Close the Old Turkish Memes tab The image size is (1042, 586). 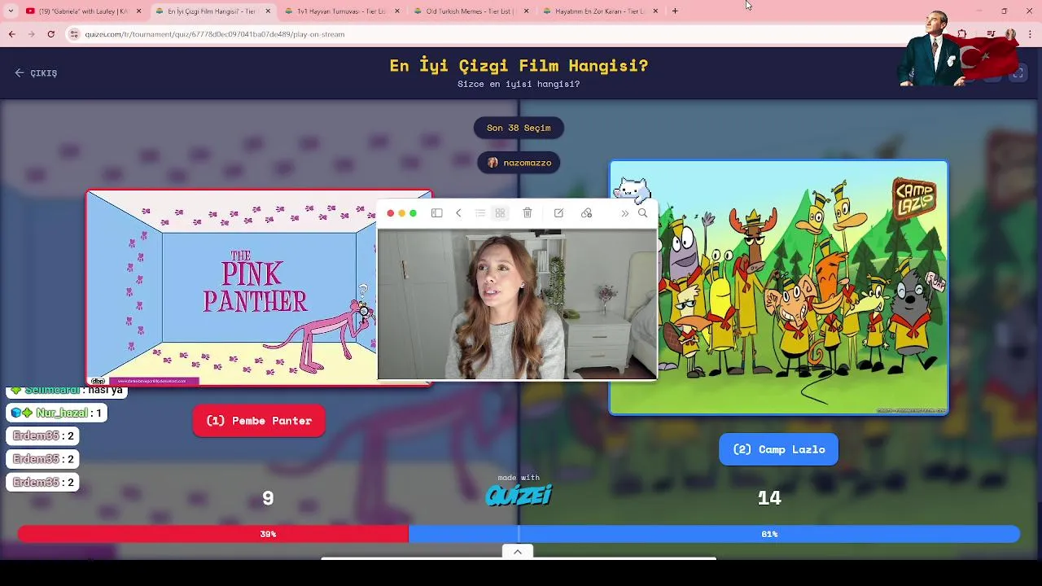click(x=526, y=11)
